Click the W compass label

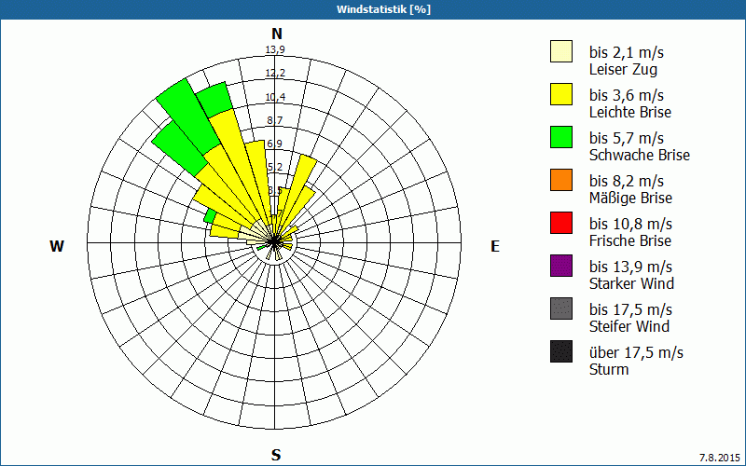[x=57, y=246]
